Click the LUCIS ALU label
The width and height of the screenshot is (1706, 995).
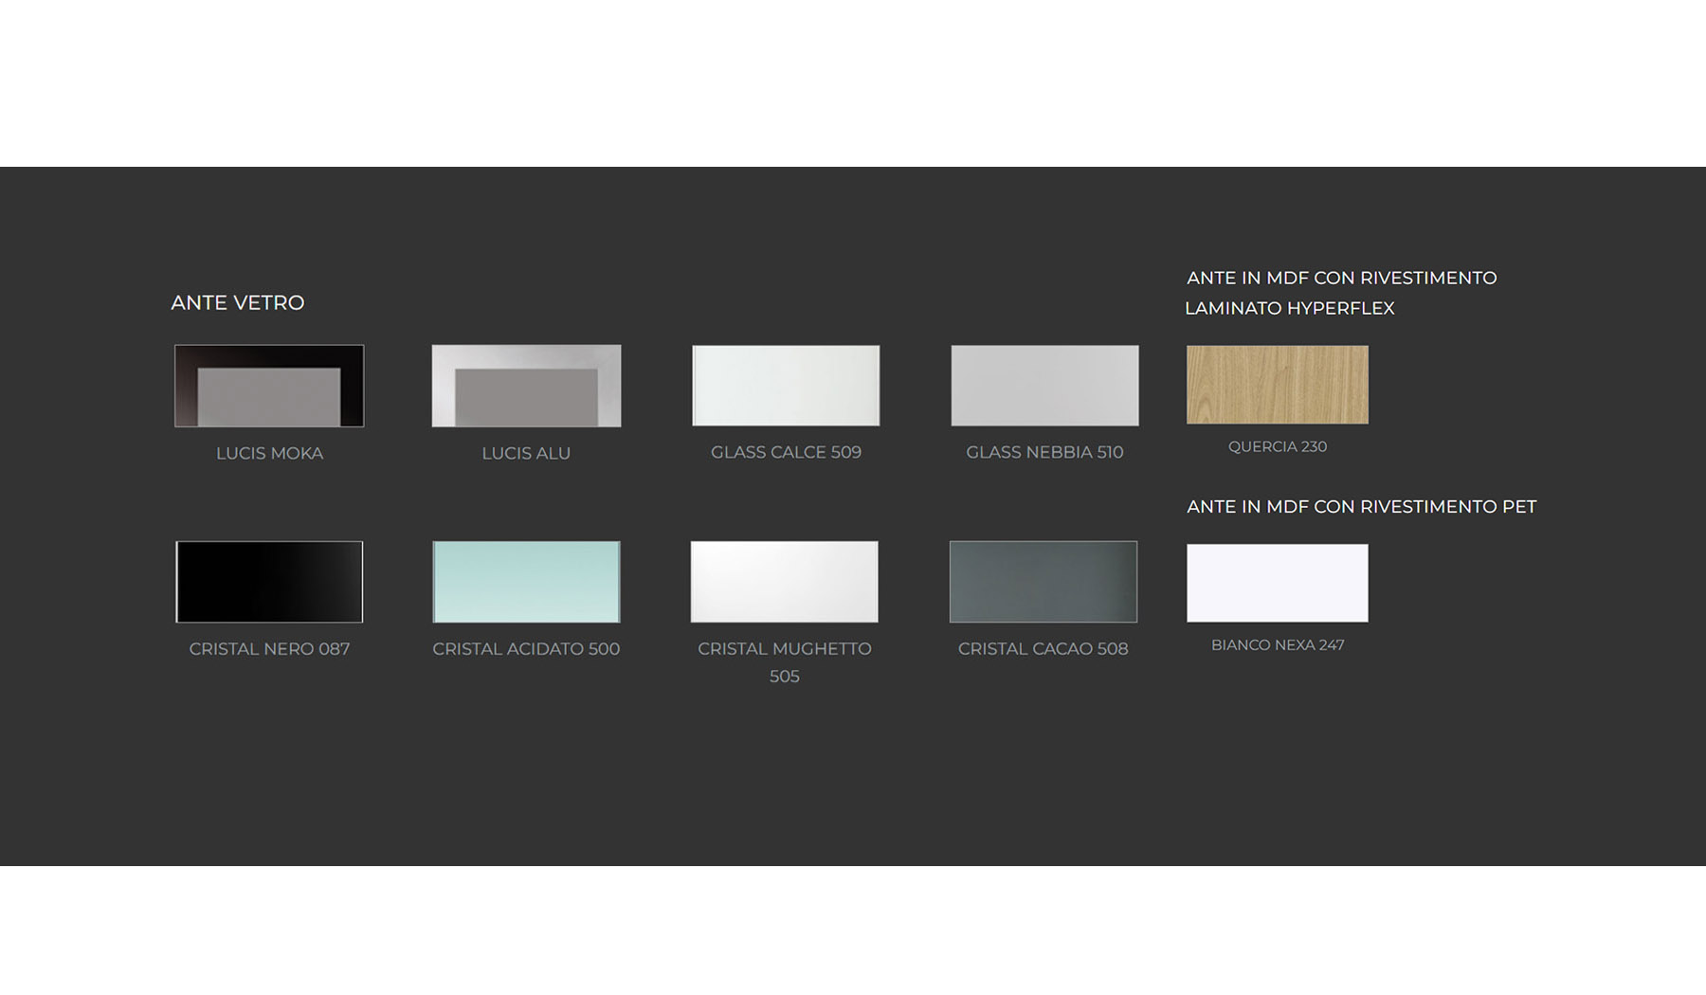526,453
